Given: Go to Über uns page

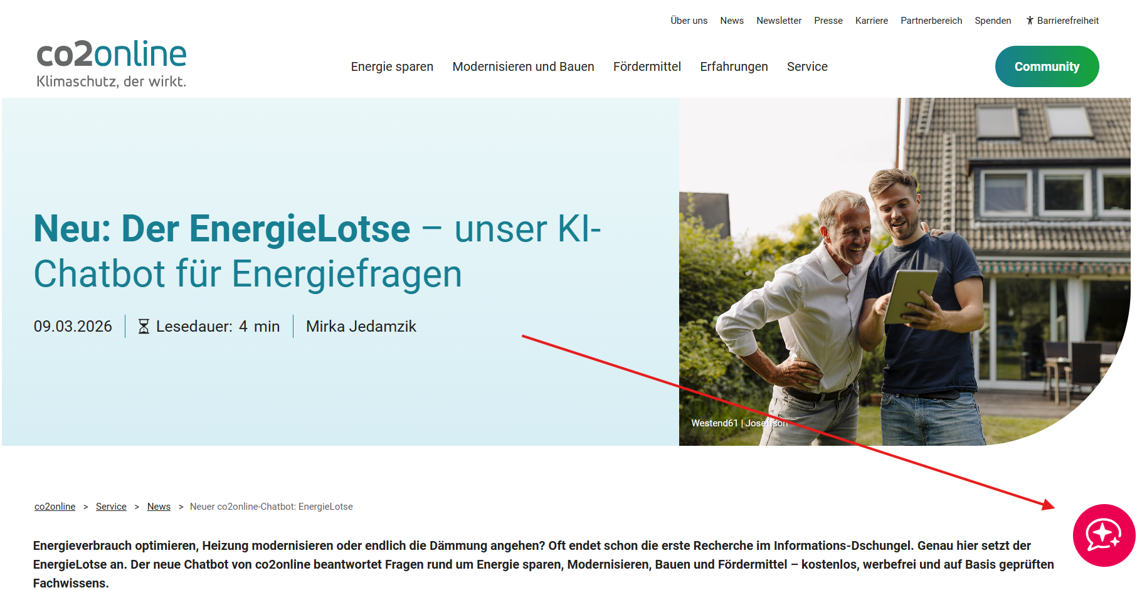Looking at the screenshot, I should (x=689, y=21).
